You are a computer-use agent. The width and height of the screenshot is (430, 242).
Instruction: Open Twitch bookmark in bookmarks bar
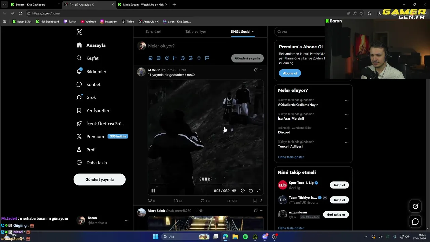[70, 22]
